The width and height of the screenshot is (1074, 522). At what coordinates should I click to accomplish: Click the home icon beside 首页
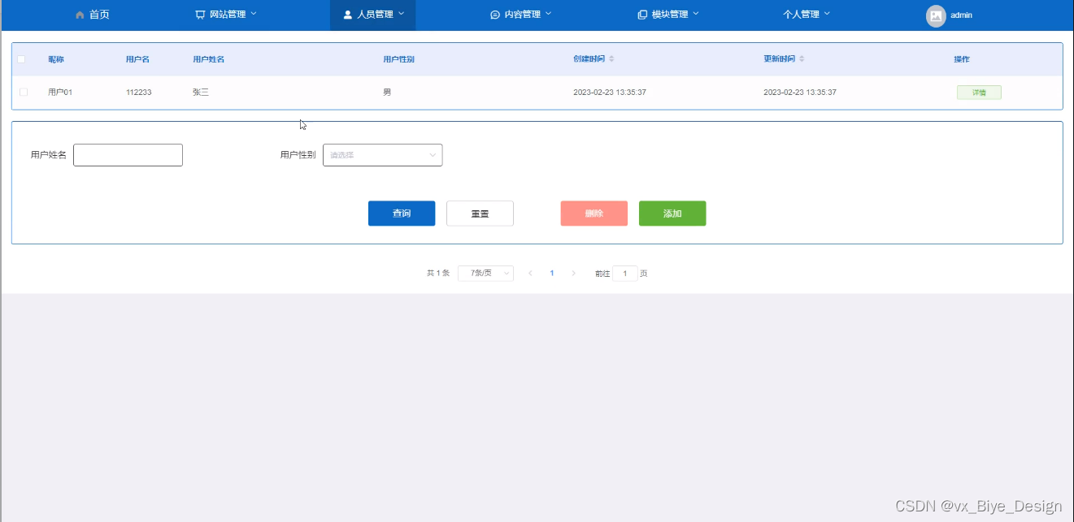(80, 15)
